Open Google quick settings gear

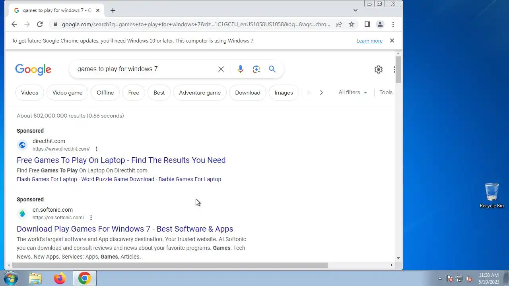click(x=379, y=70)
